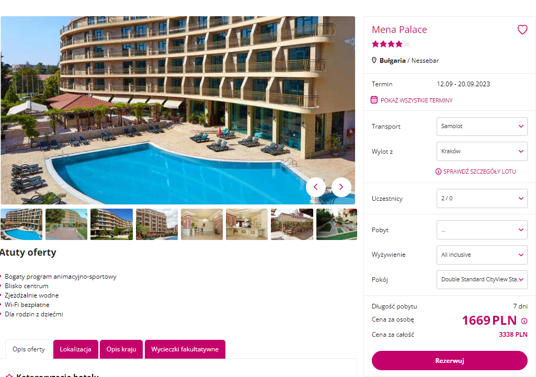This screenshot has height=377, width=536.
Task: Click the calendar icon for all dates
Action: 374,100
